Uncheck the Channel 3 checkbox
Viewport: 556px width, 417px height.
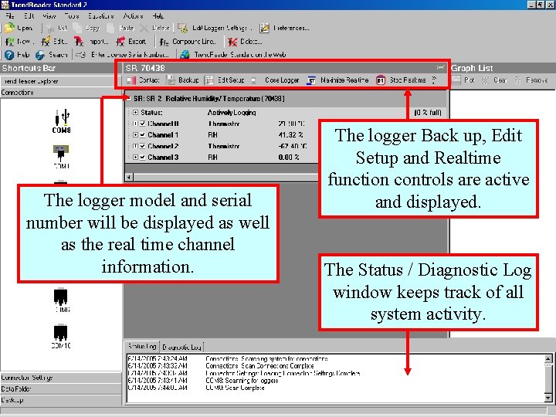[143, 157]
